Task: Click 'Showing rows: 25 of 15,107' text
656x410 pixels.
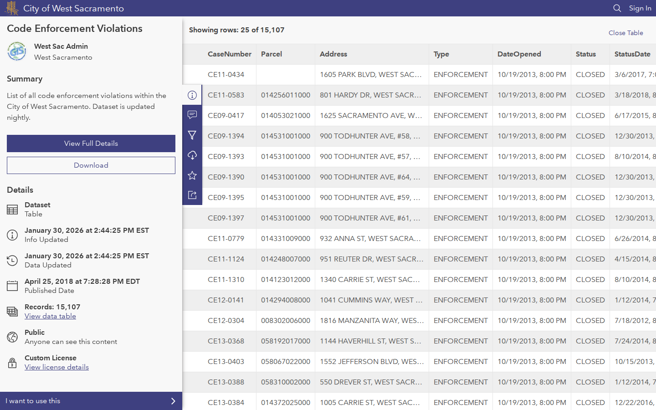Action: (237, 30)
